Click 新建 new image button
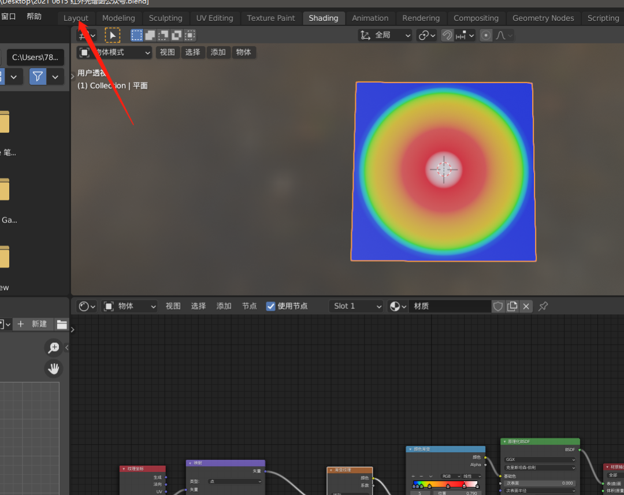The width and height of the screenshot is (624, 495). [x=33, y=324]
